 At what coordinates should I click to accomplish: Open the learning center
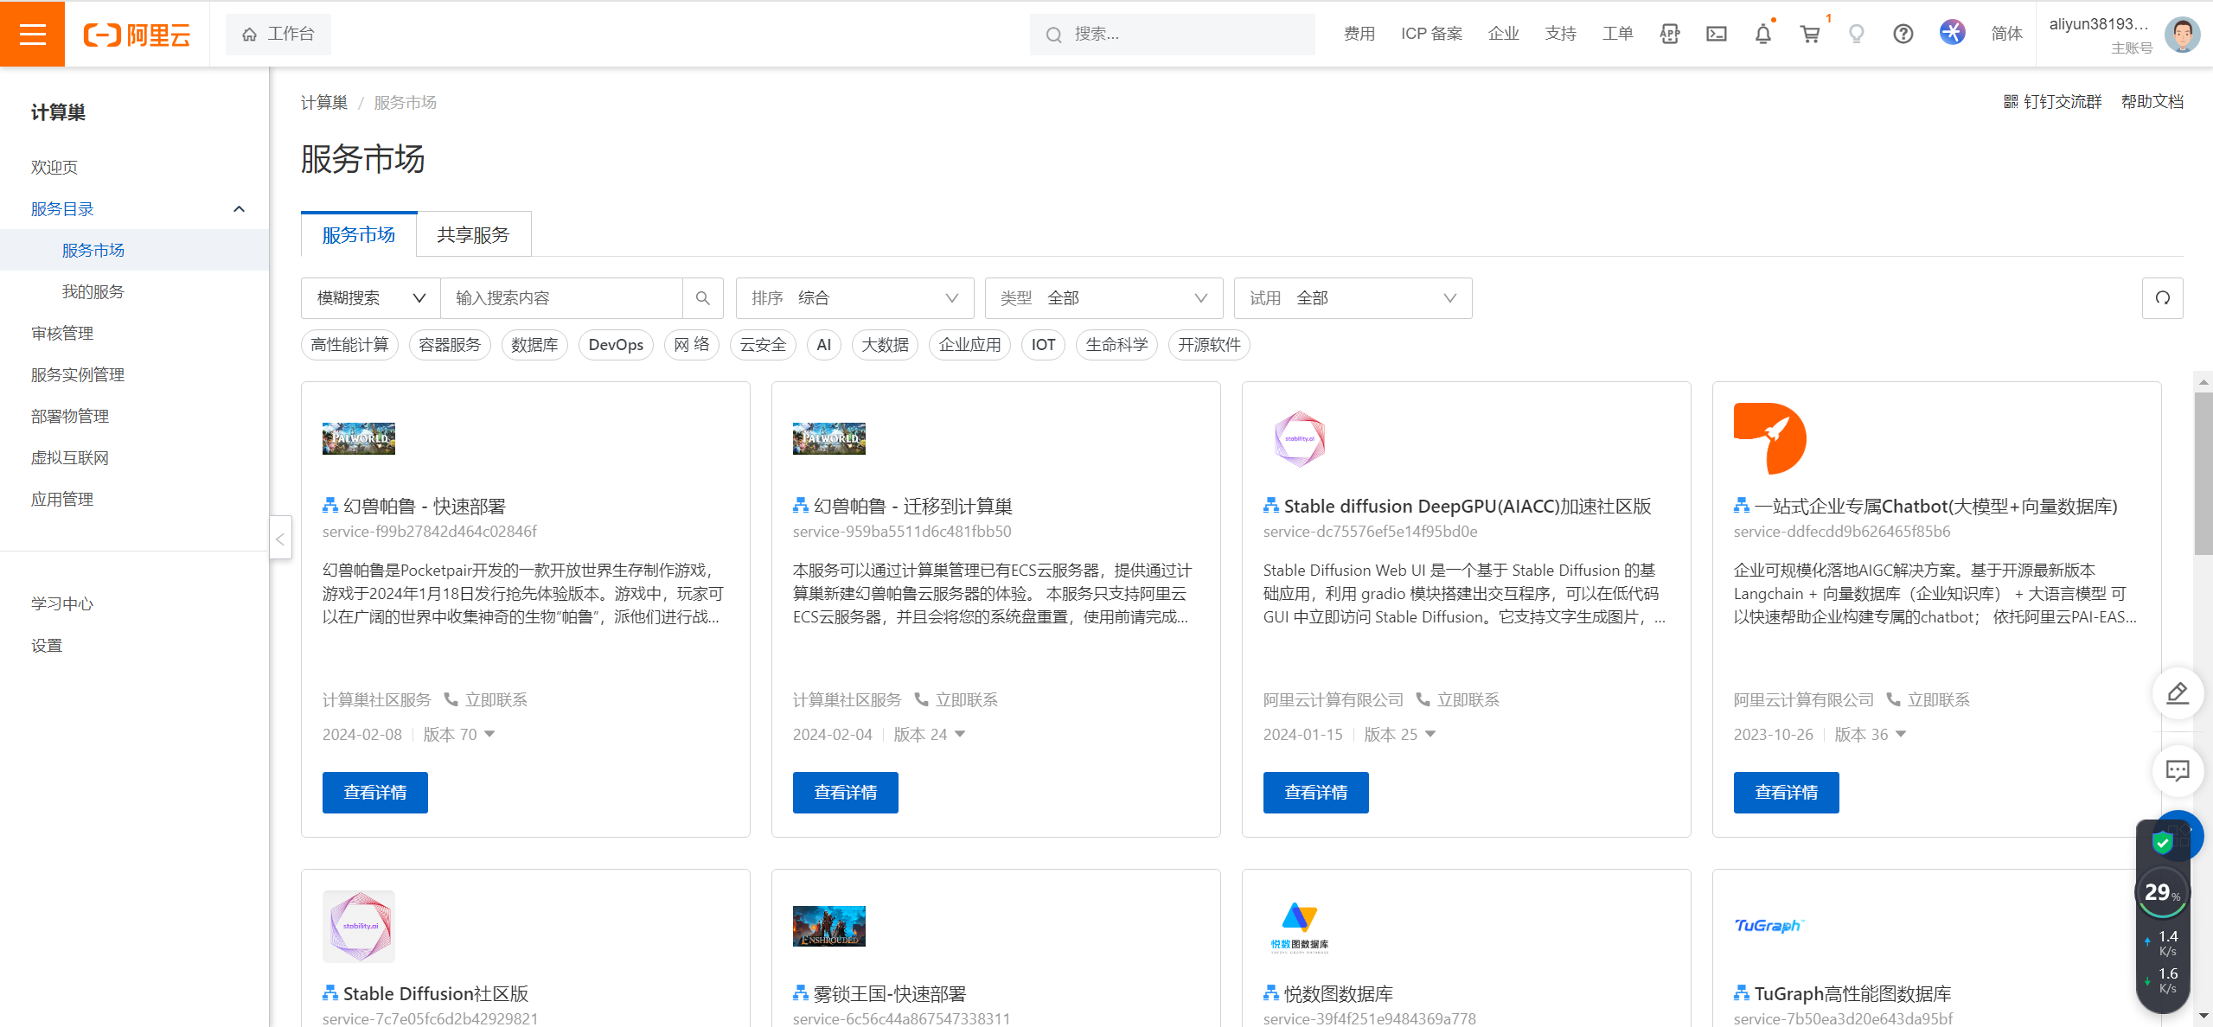[62, 603]
